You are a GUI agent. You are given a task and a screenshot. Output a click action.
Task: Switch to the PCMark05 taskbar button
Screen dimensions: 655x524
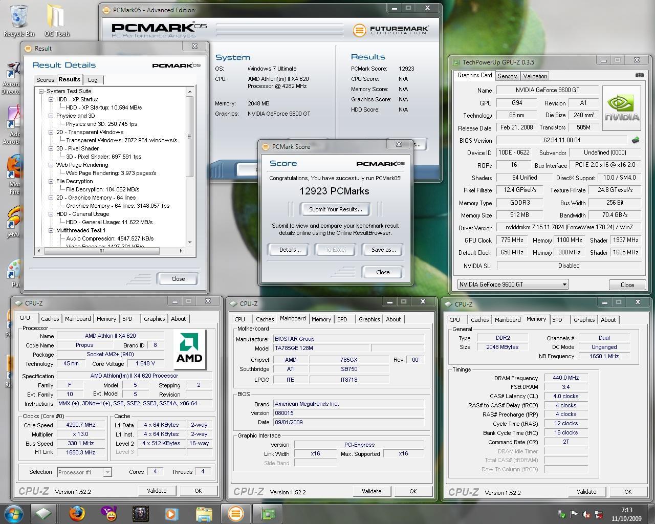click(x=236, y=513)
